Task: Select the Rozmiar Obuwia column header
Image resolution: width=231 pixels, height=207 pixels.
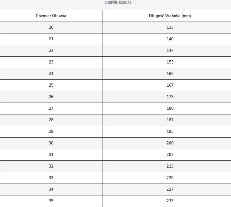Action: tap(51, 16)
